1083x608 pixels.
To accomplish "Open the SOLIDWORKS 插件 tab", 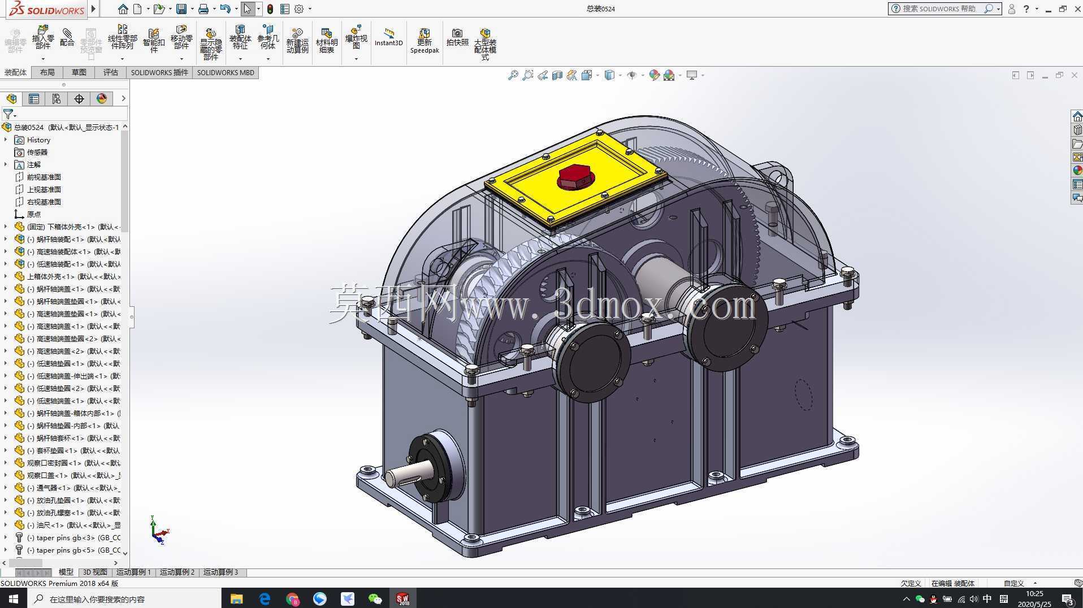I will click(159, 72).
